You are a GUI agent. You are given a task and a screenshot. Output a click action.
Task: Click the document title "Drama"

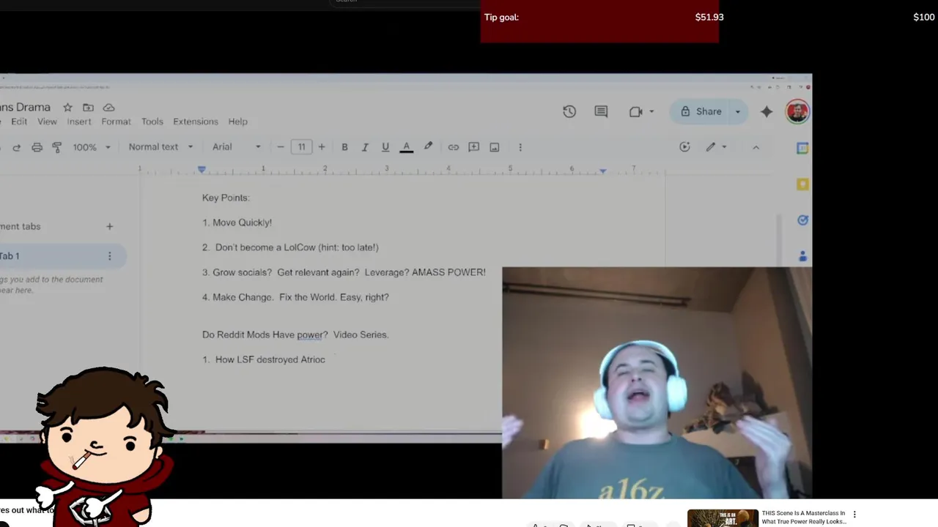coord(25,108)
